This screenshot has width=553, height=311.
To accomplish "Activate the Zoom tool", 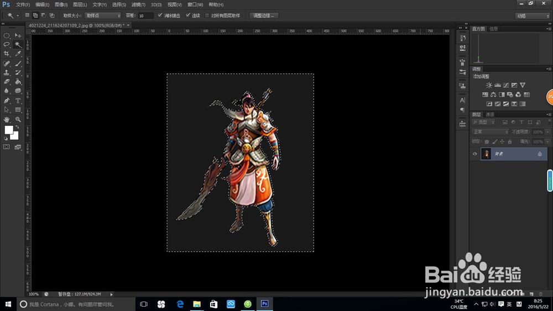I will tap(18, 119).
